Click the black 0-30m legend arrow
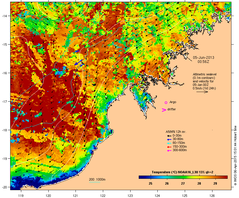The image size is (239, 198). 169,136
